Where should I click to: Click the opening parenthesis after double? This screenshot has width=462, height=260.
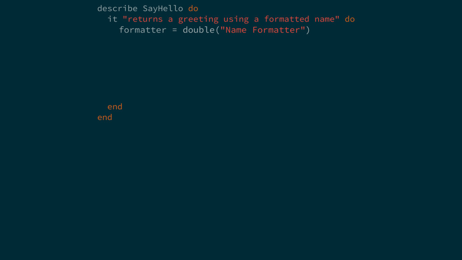pyautogui.click(x=217, y=30)
